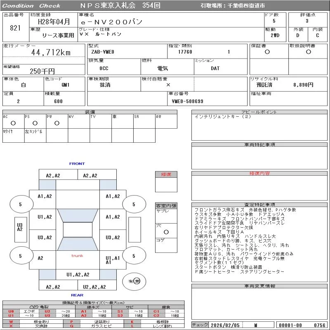330x330 pixels.
Task: Click the check date field 2026/02/05
Action: (x=225, y=325)
